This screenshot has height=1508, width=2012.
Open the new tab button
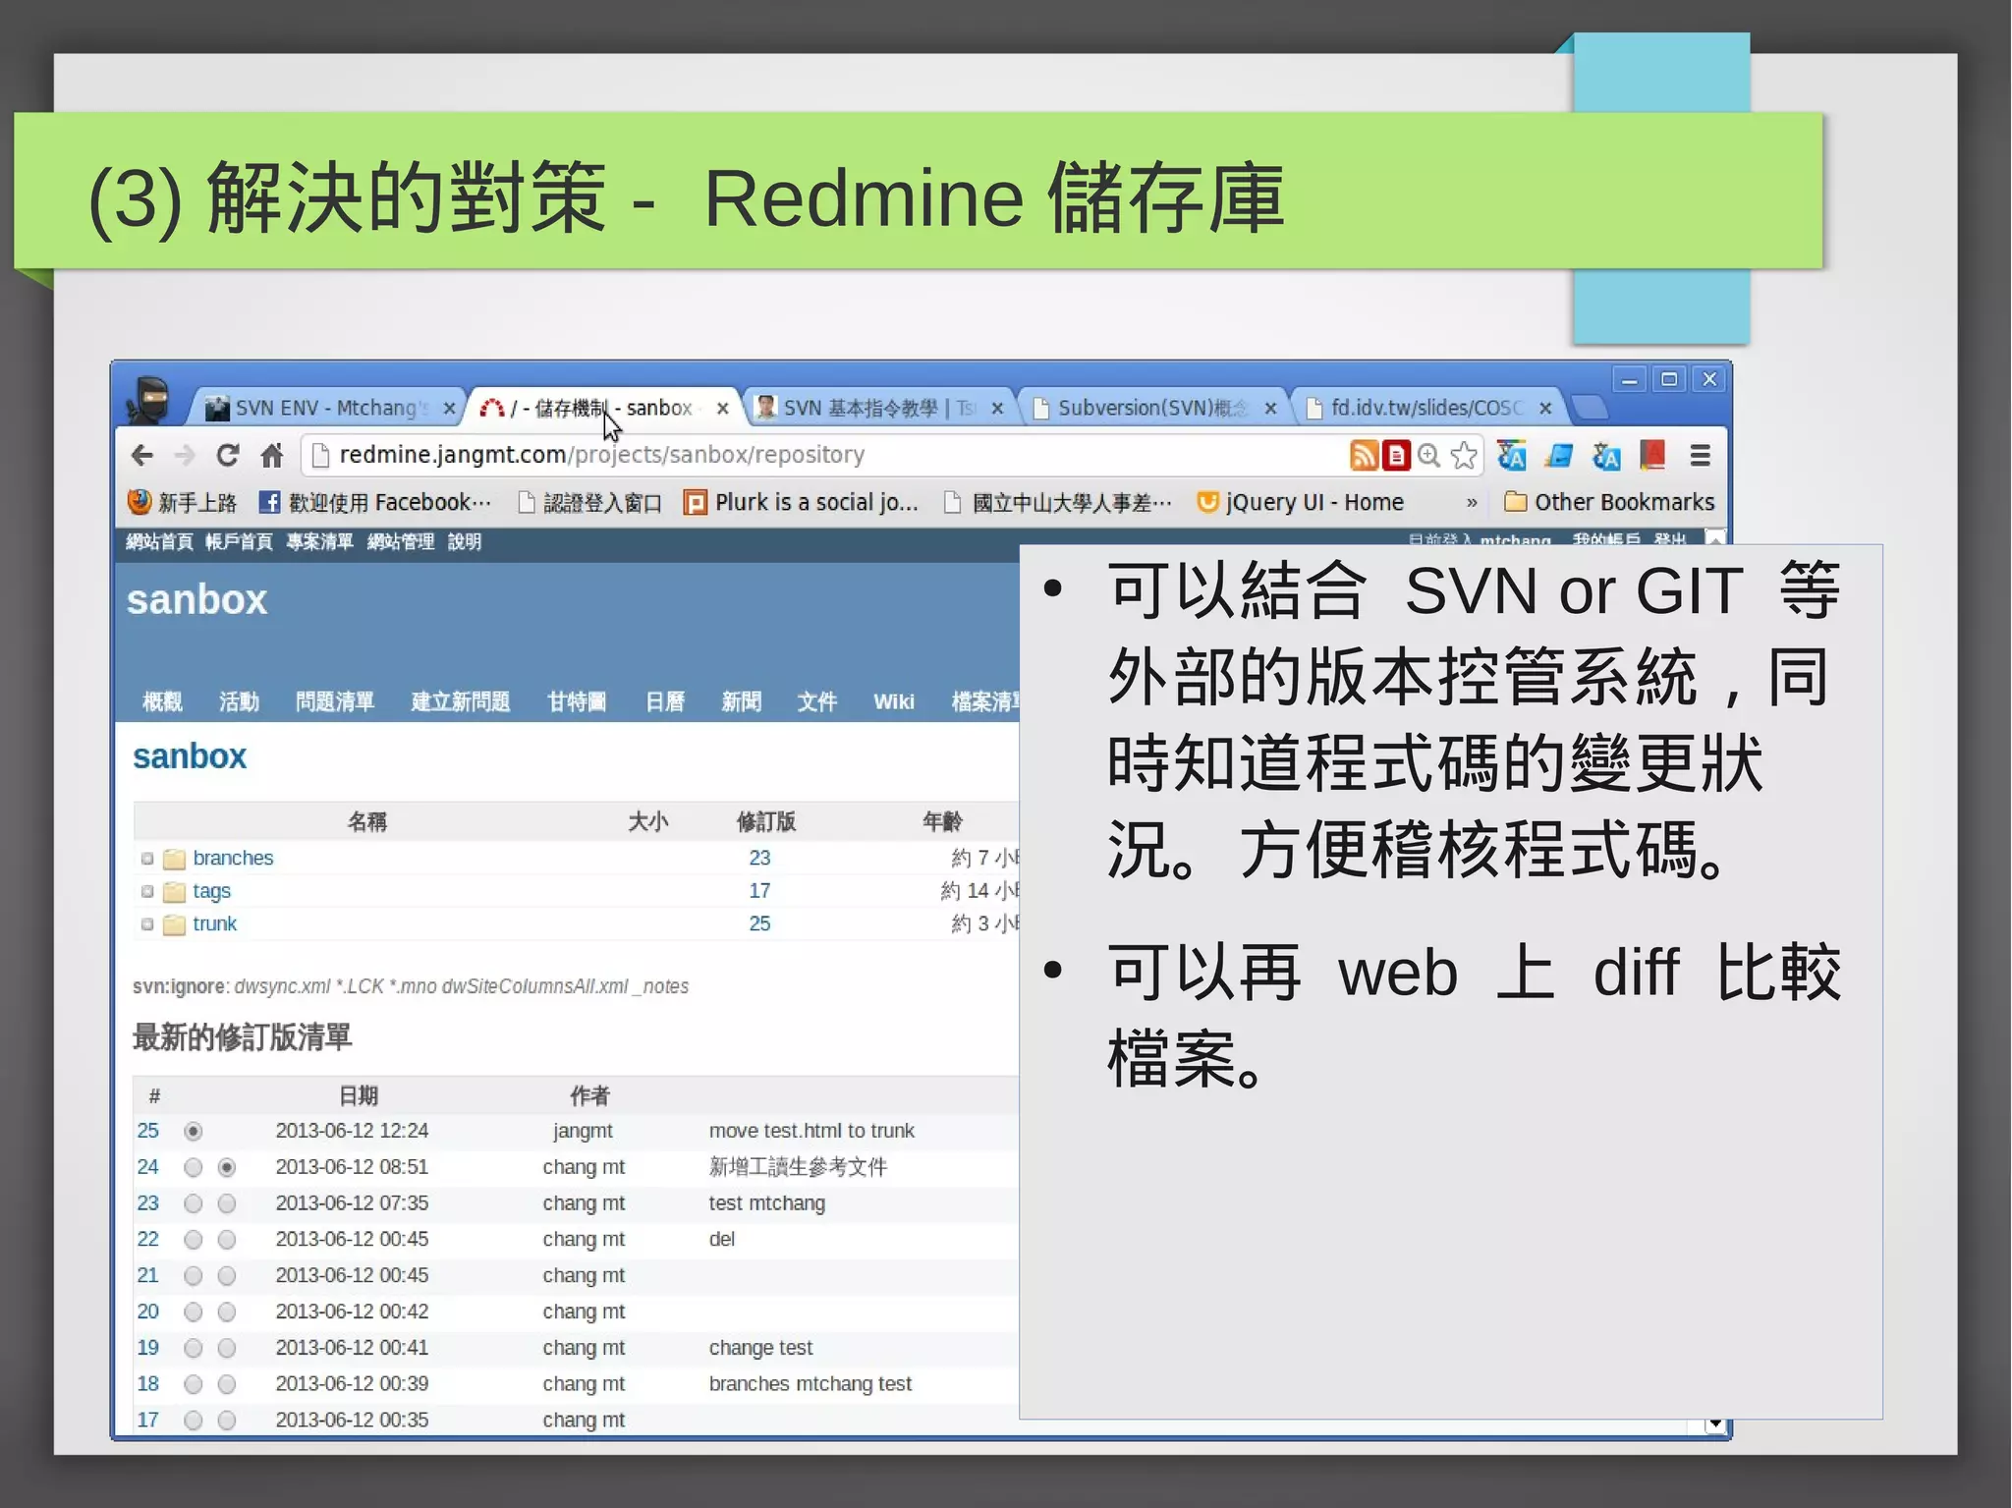1589,407
